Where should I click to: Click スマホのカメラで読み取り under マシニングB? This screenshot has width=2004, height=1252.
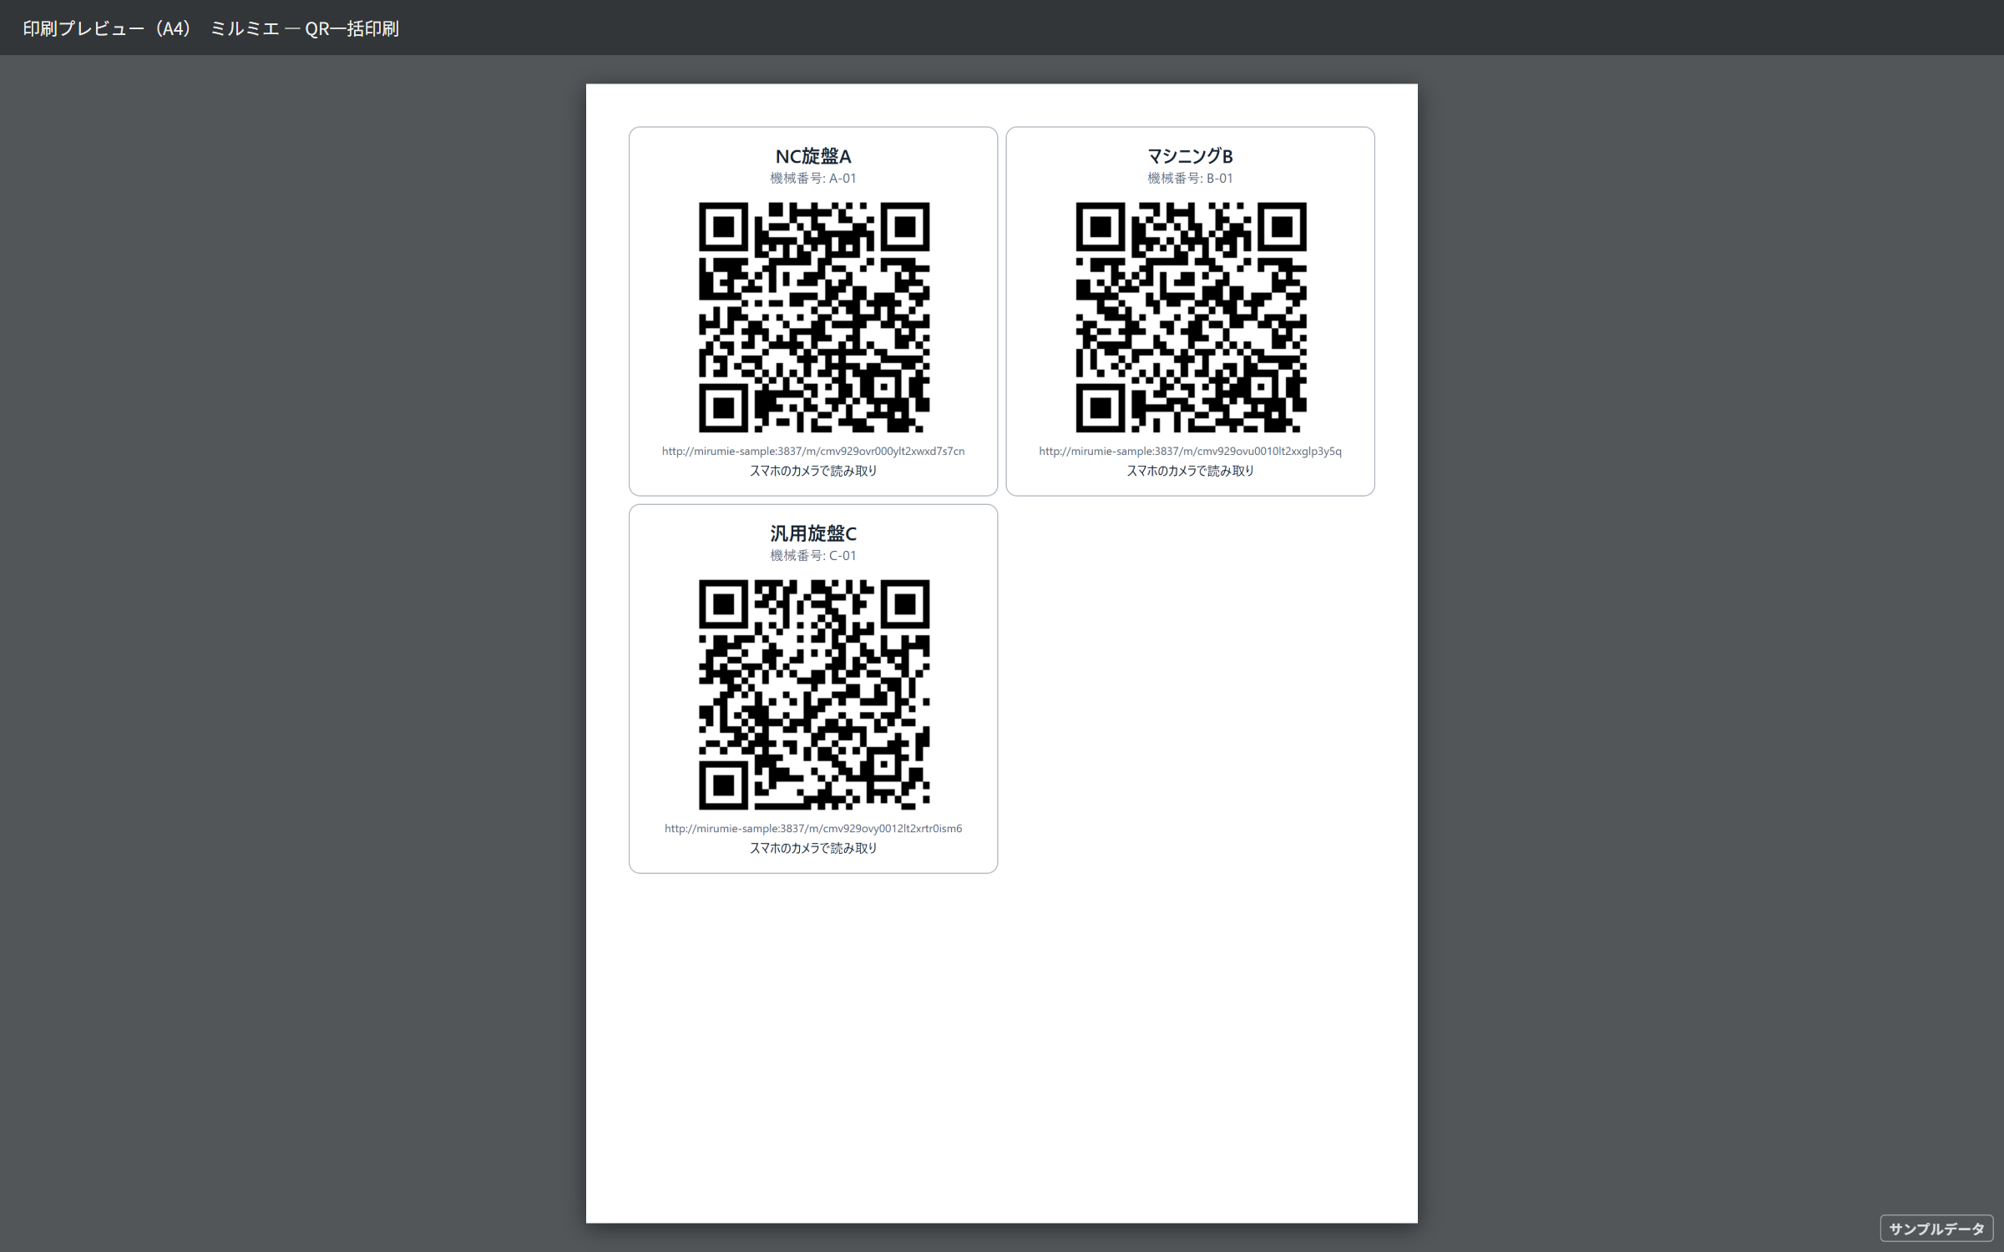point(1190,471)
